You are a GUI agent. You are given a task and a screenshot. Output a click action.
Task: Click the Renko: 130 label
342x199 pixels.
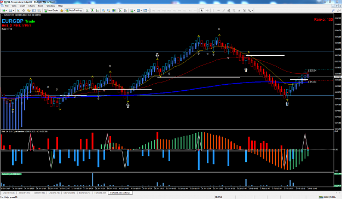pos(323,19)
